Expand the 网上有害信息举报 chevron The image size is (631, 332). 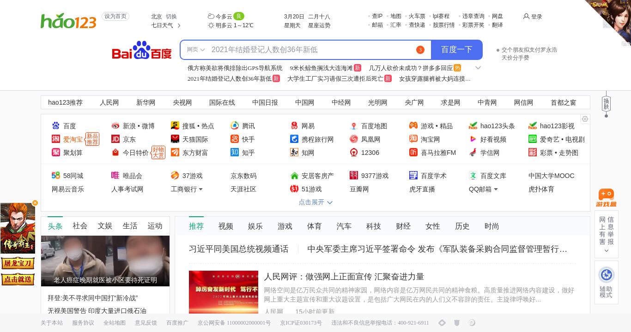606,251
